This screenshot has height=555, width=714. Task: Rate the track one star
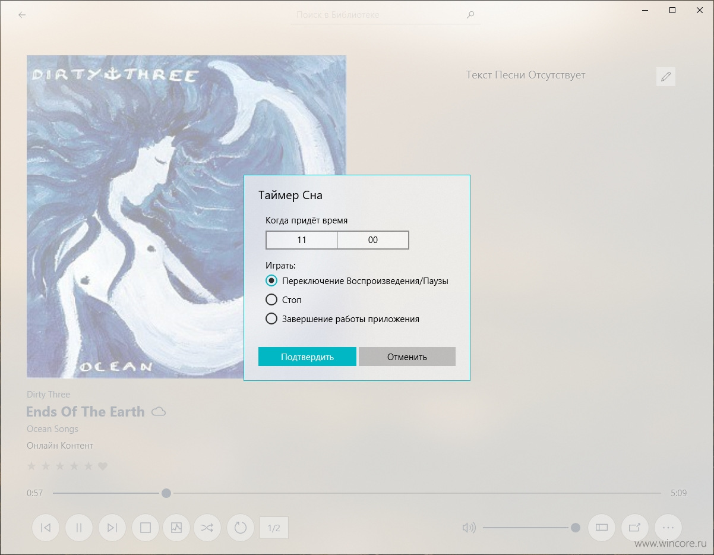point(31,466)
